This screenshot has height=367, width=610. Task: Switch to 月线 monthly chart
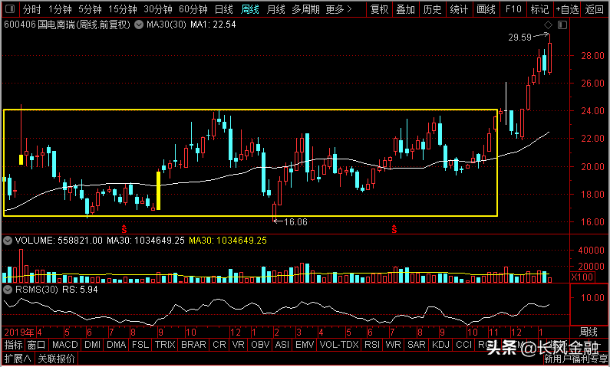point(275,9)
